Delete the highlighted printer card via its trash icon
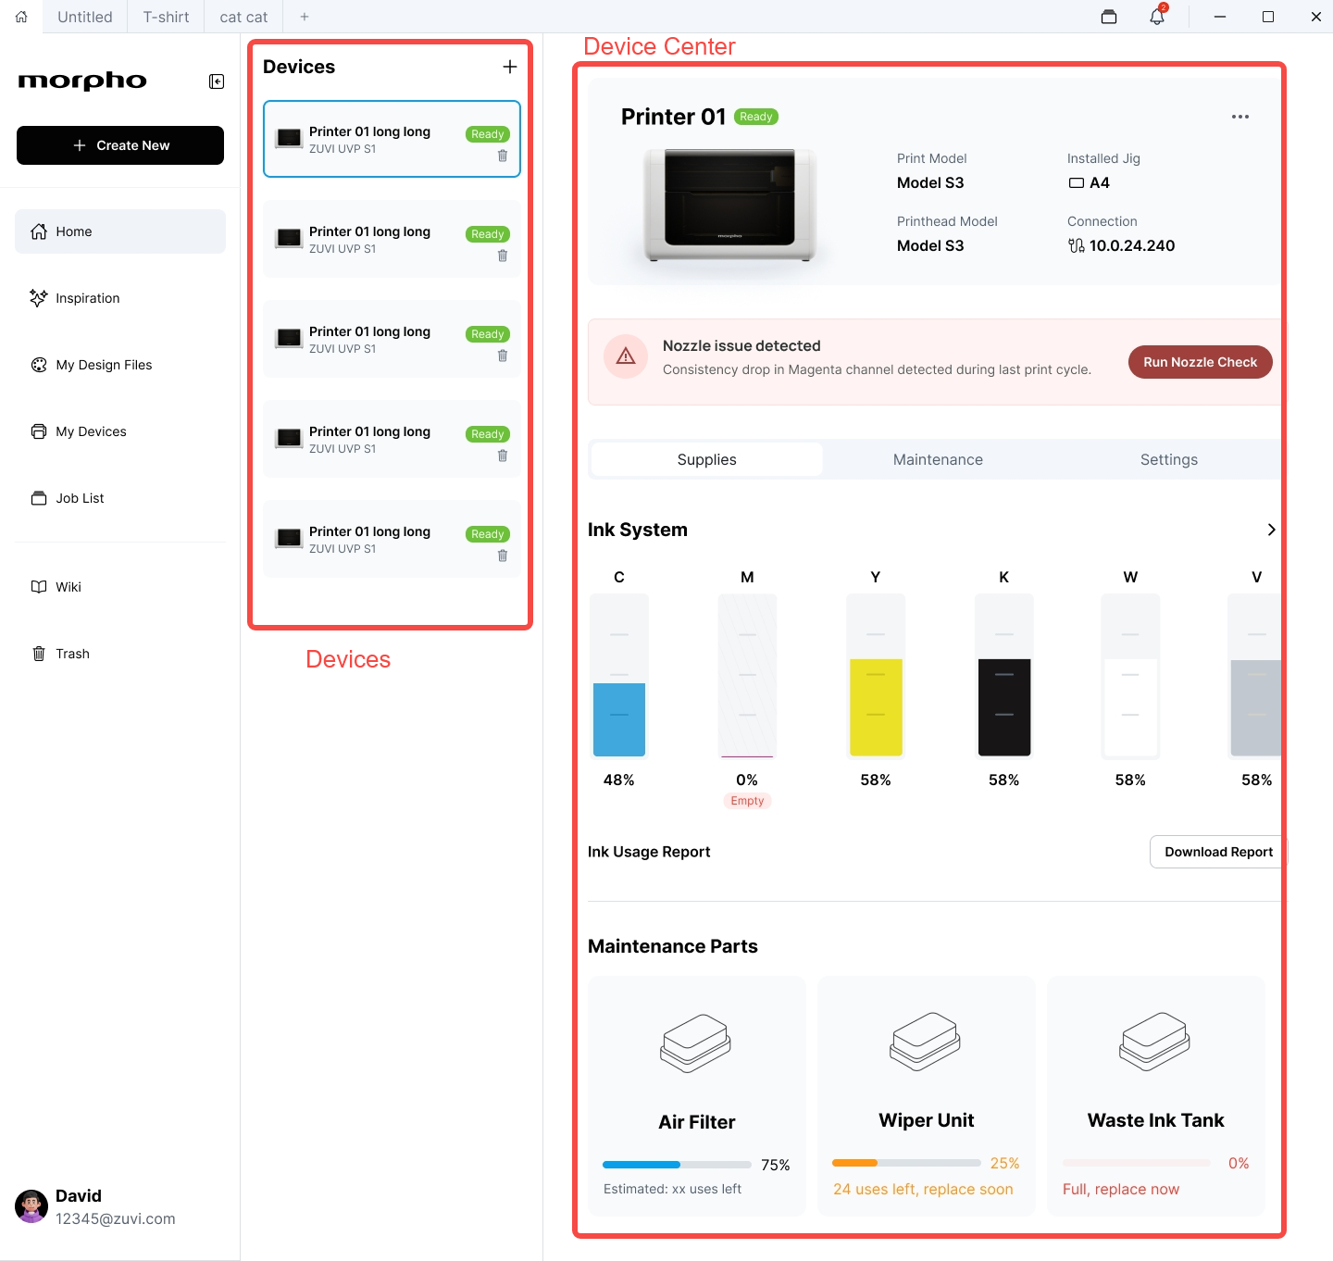 pyautogui.click(x=503, y=156)
